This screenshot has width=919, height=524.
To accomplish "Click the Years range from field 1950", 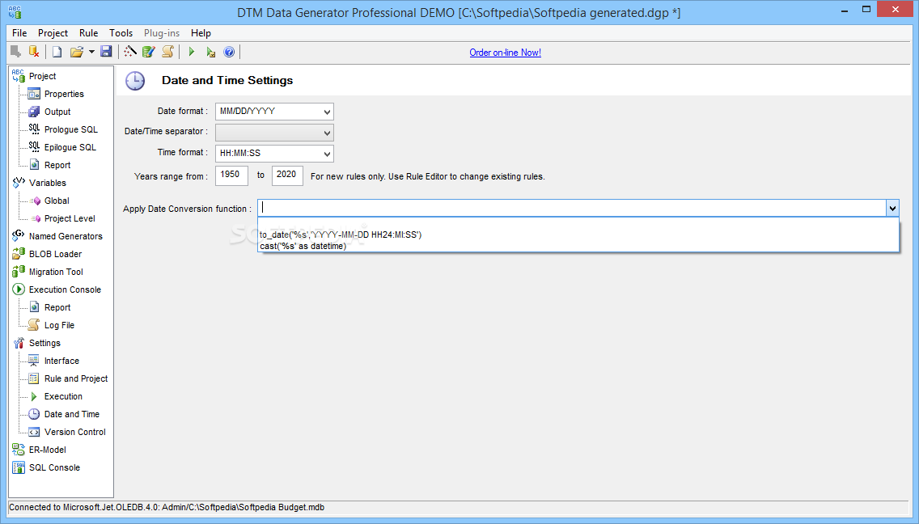I will tap(231, 175).
